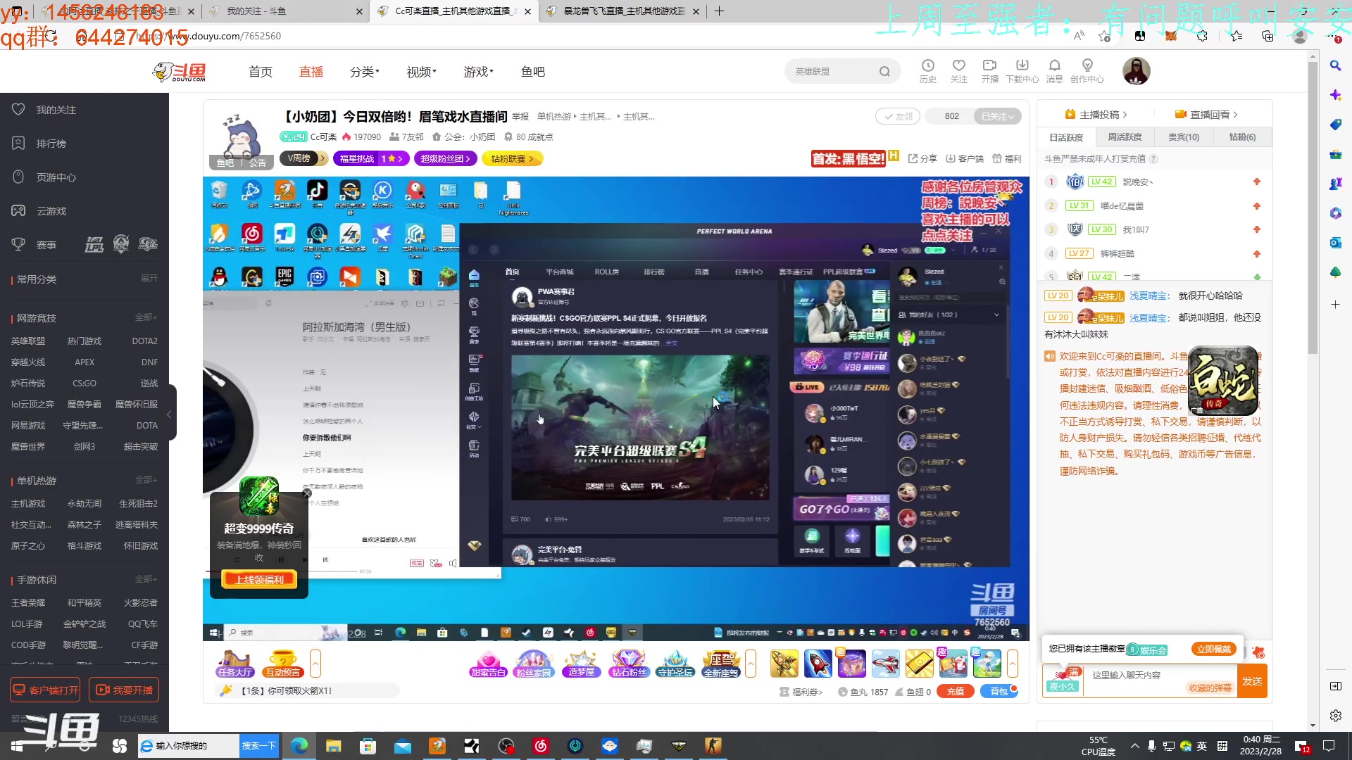Open Microsoft Store from the taskbar
Screen dimensions: 1352x760
[x=368, y=746]
